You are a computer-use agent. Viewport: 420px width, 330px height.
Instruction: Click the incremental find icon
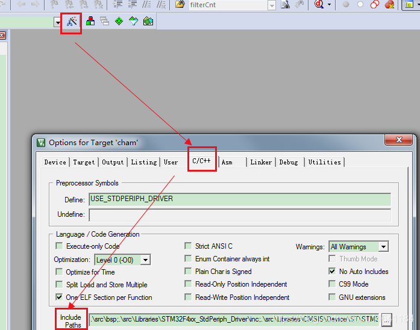click(299, 4)
